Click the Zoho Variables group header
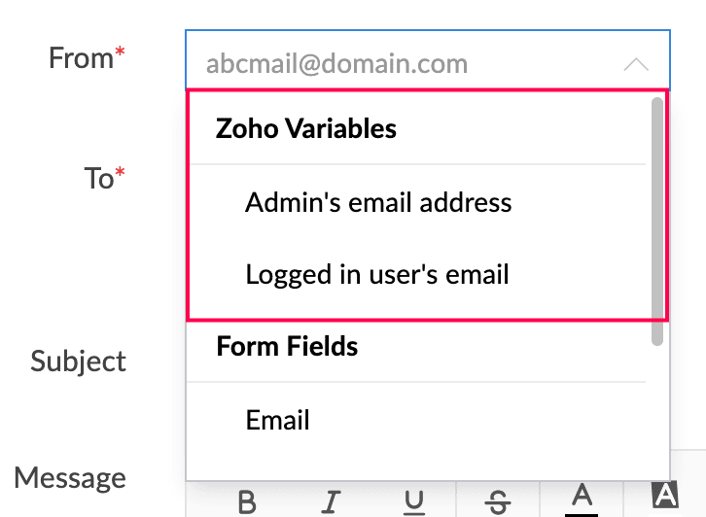The height and width of the screenshot is (517, 706). (305, 128)
